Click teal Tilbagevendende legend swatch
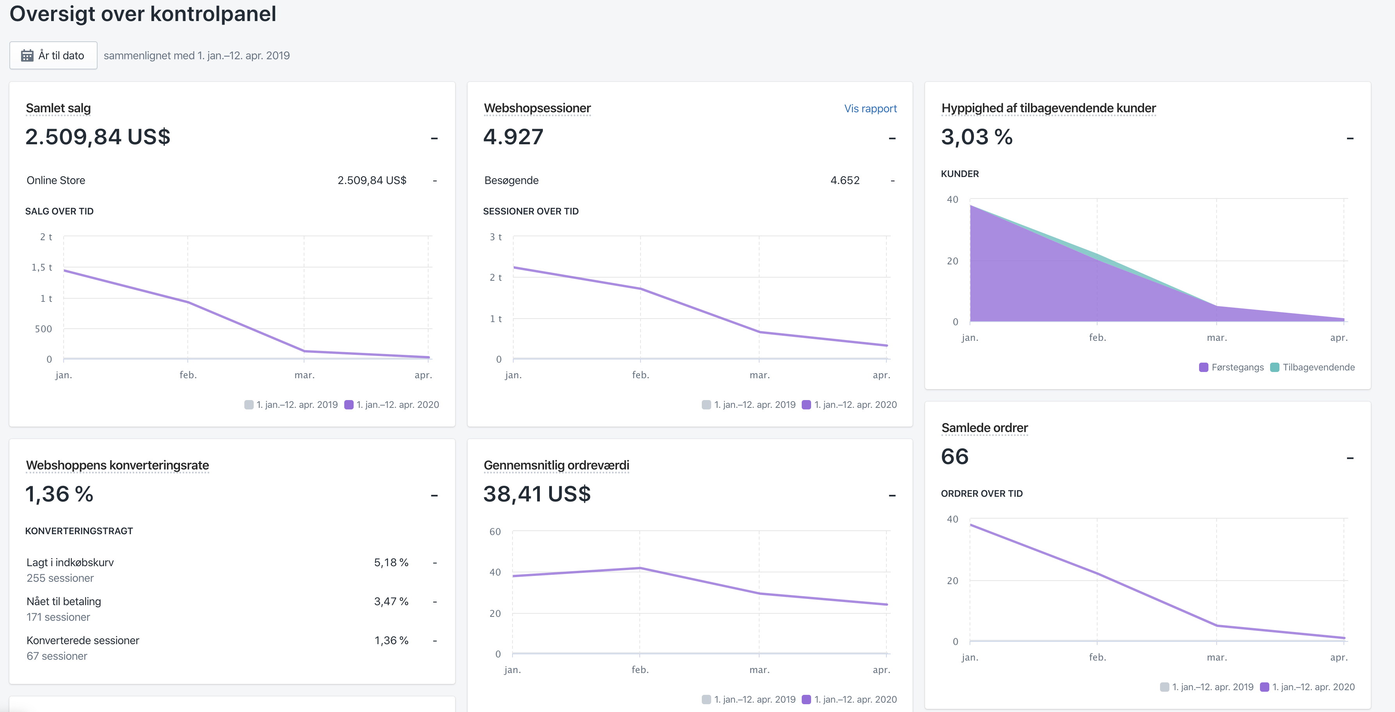Screen dimensions: 1395x712 (1274, 367)
